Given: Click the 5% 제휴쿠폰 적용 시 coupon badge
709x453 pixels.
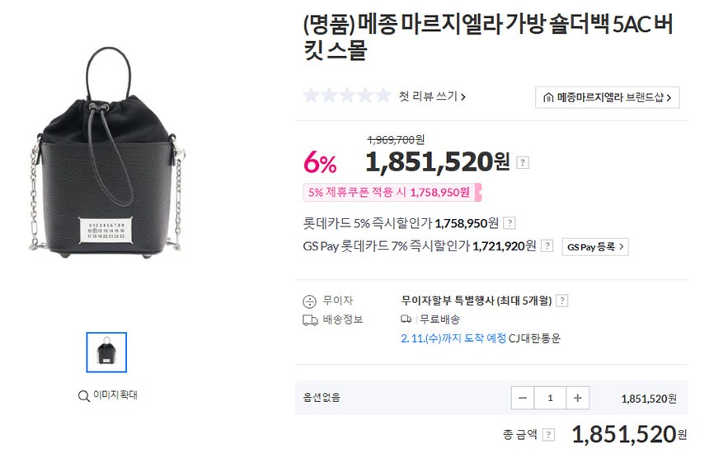Looking at the screenshot, I should pos(389,193).
